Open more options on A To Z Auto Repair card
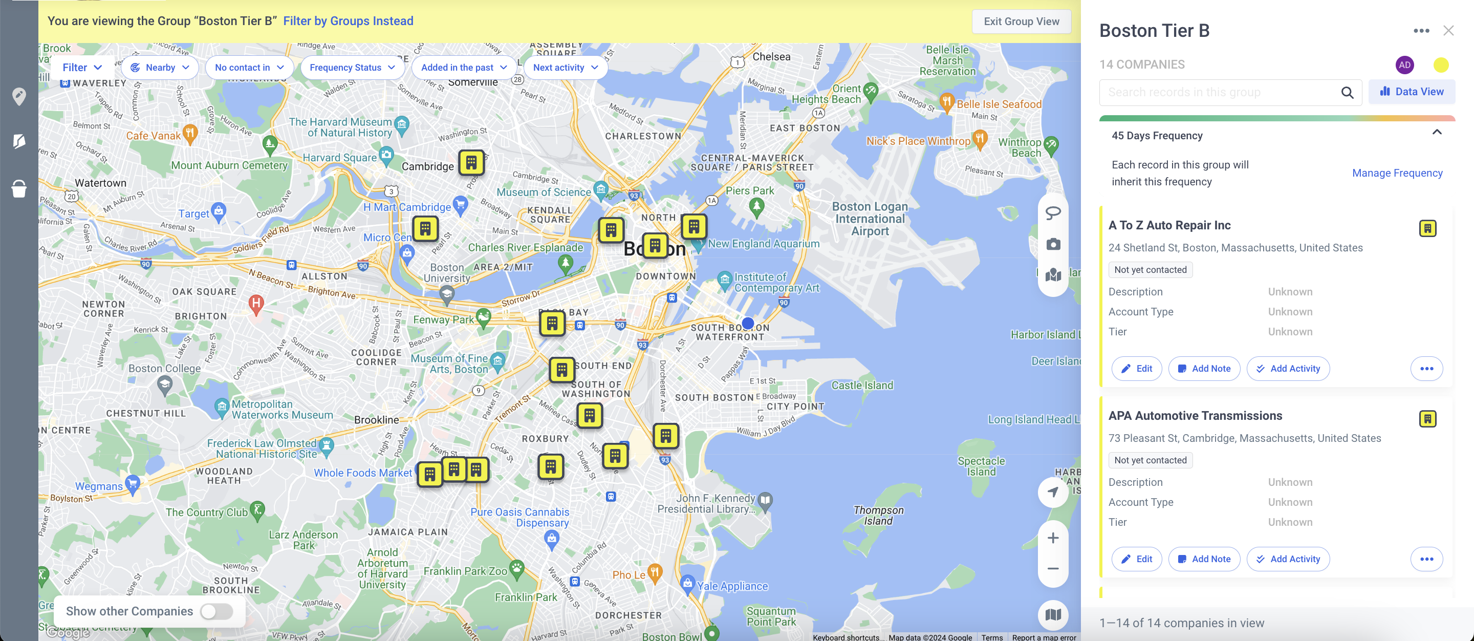The width and height of the screenshot is (1474, 641). tap(1426, 369)
